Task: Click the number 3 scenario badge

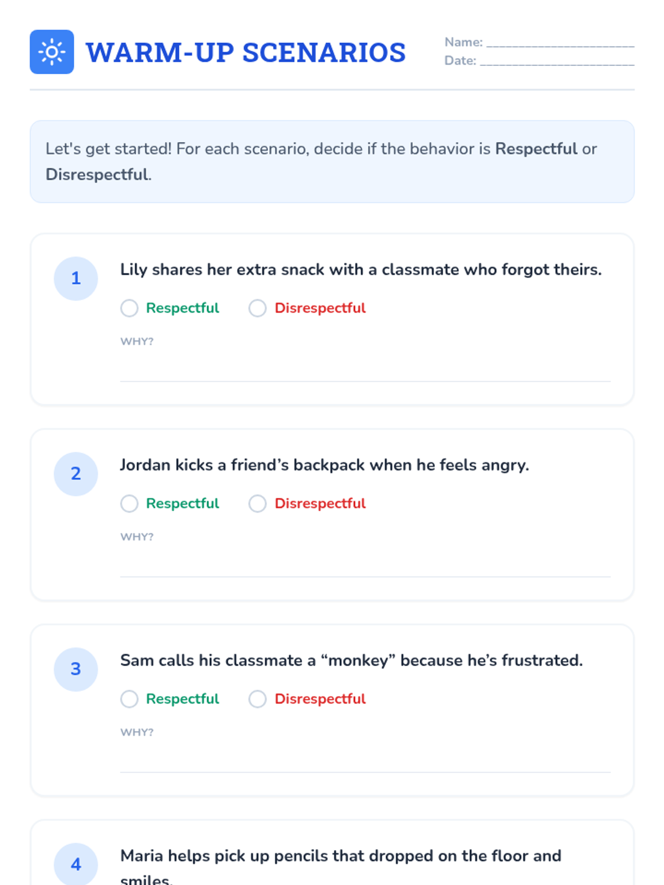Action: [76, 669]
